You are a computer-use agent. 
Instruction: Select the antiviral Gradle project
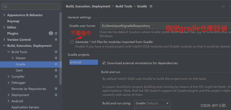pyautogui.click(x=83, y=62)
